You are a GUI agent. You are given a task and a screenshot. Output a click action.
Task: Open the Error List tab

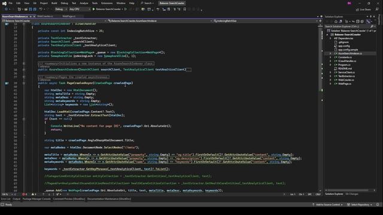[5, 199]
